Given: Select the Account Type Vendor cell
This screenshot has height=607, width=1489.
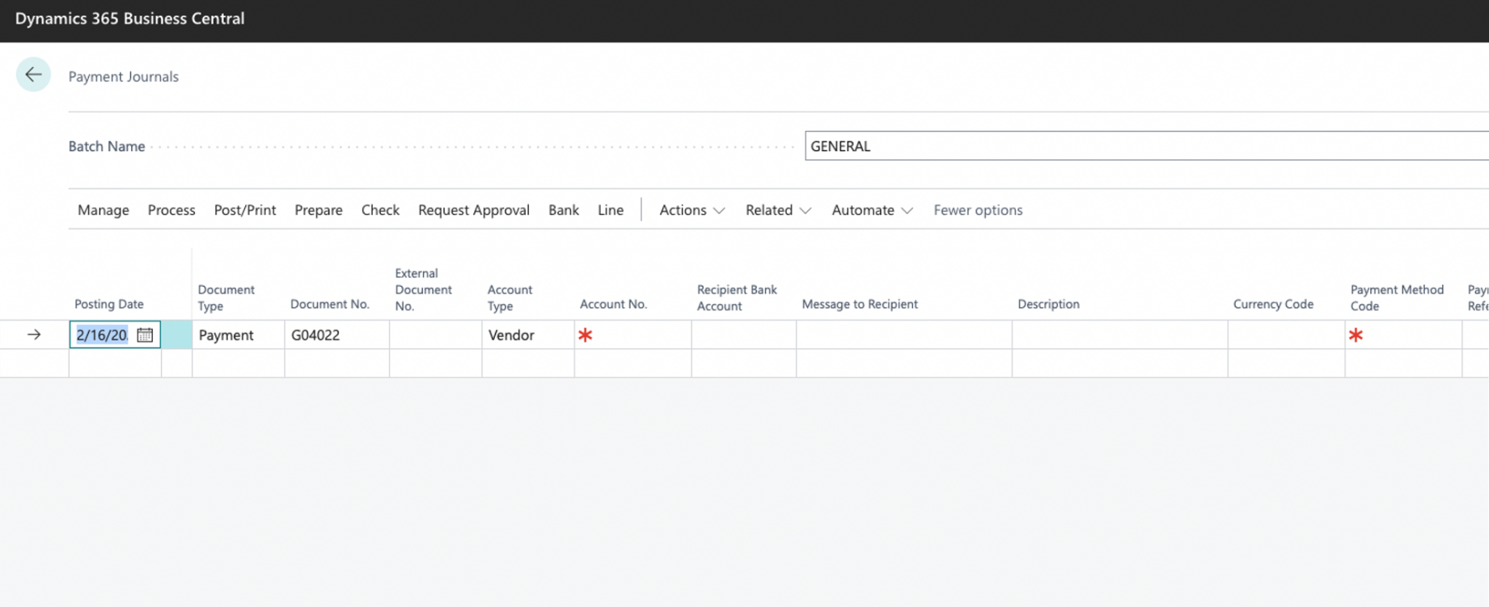Looking at the screenshot, I should [x=528, y=335].
